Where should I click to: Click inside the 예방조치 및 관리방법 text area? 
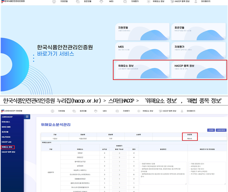tap(207, 173)
